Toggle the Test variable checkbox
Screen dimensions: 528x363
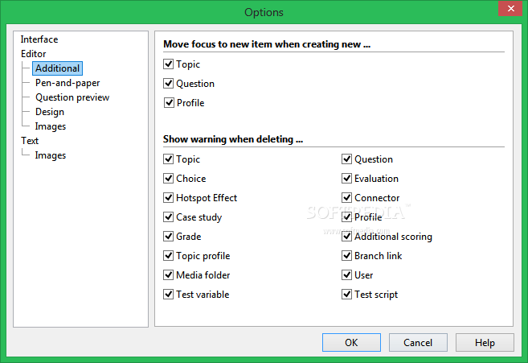(x=169, y=294)
